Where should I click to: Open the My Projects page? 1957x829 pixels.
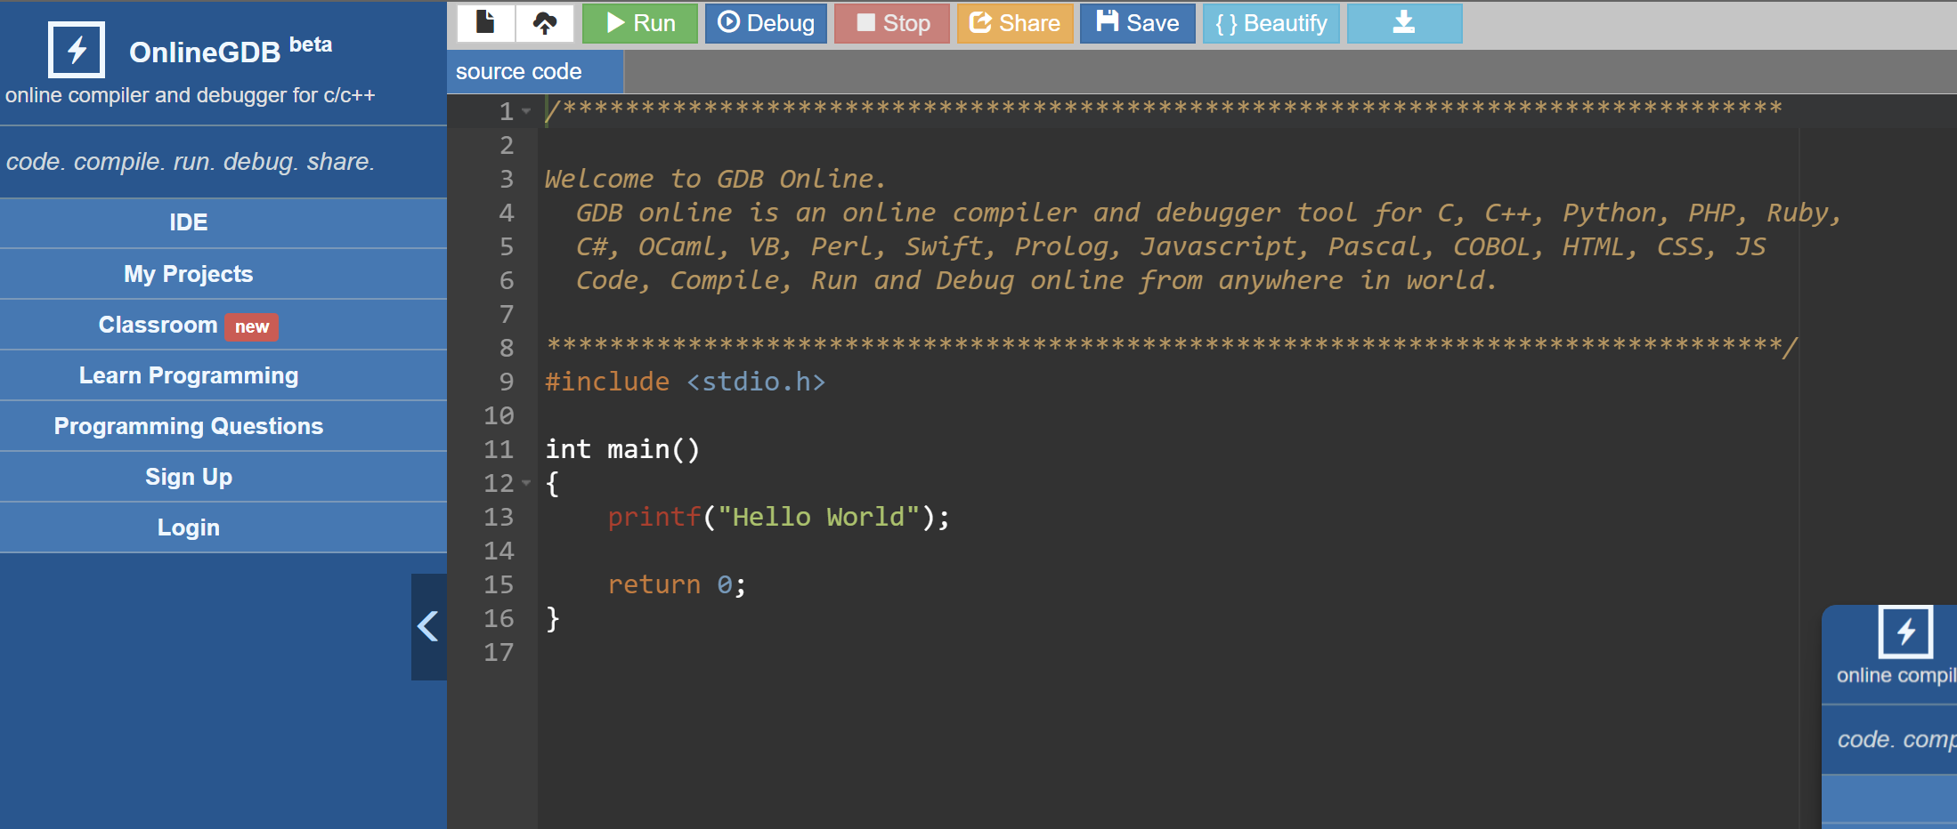pyautogui.click(x=188, y=274)
